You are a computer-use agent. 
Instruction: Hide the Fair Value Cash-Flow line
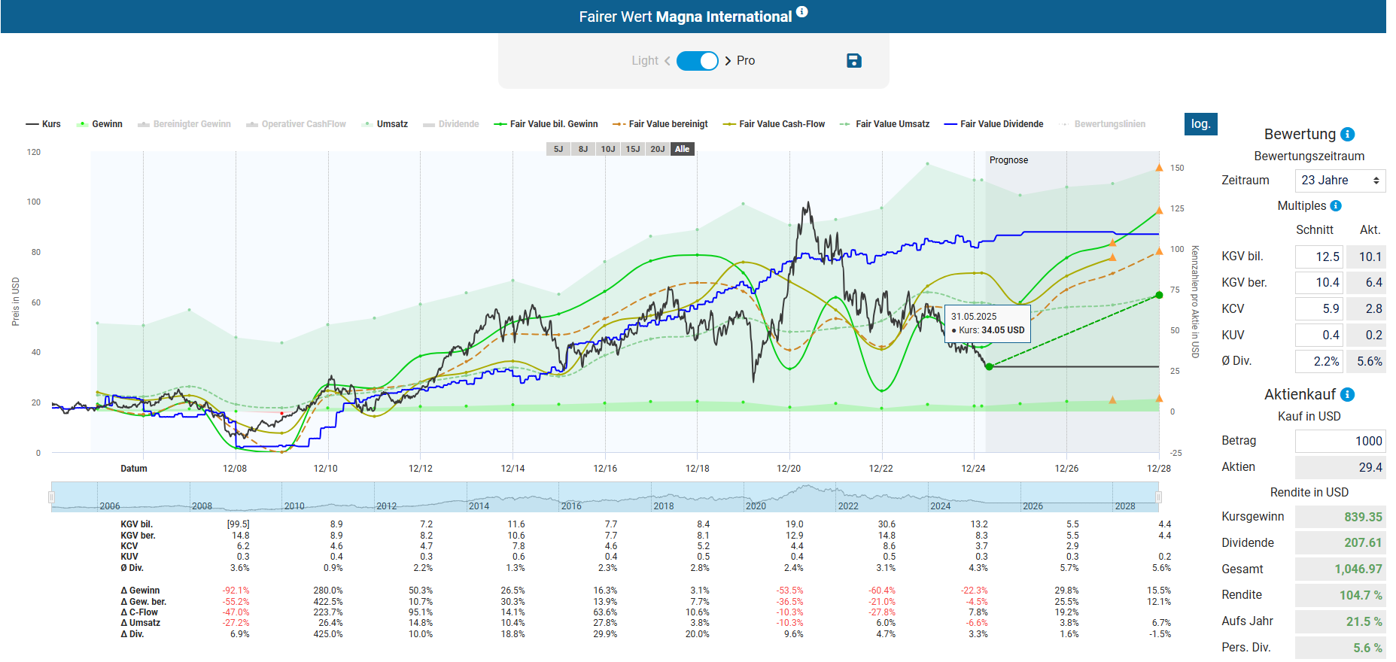click(774, 124)
